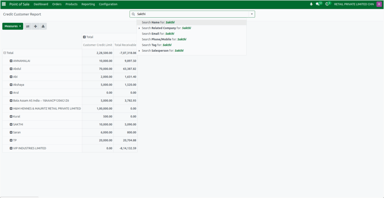Expand the Abi row

coord(11,77)
